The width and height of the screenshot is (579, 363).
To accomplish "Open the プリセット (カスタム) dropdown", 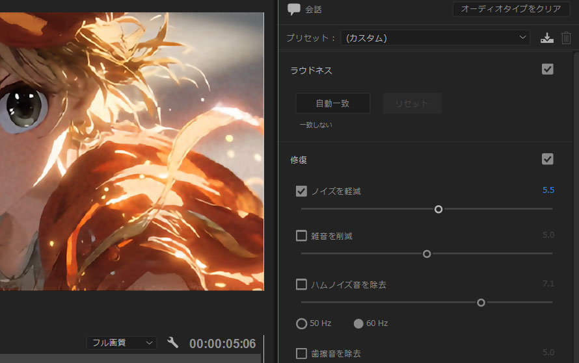I will [435, 38].
